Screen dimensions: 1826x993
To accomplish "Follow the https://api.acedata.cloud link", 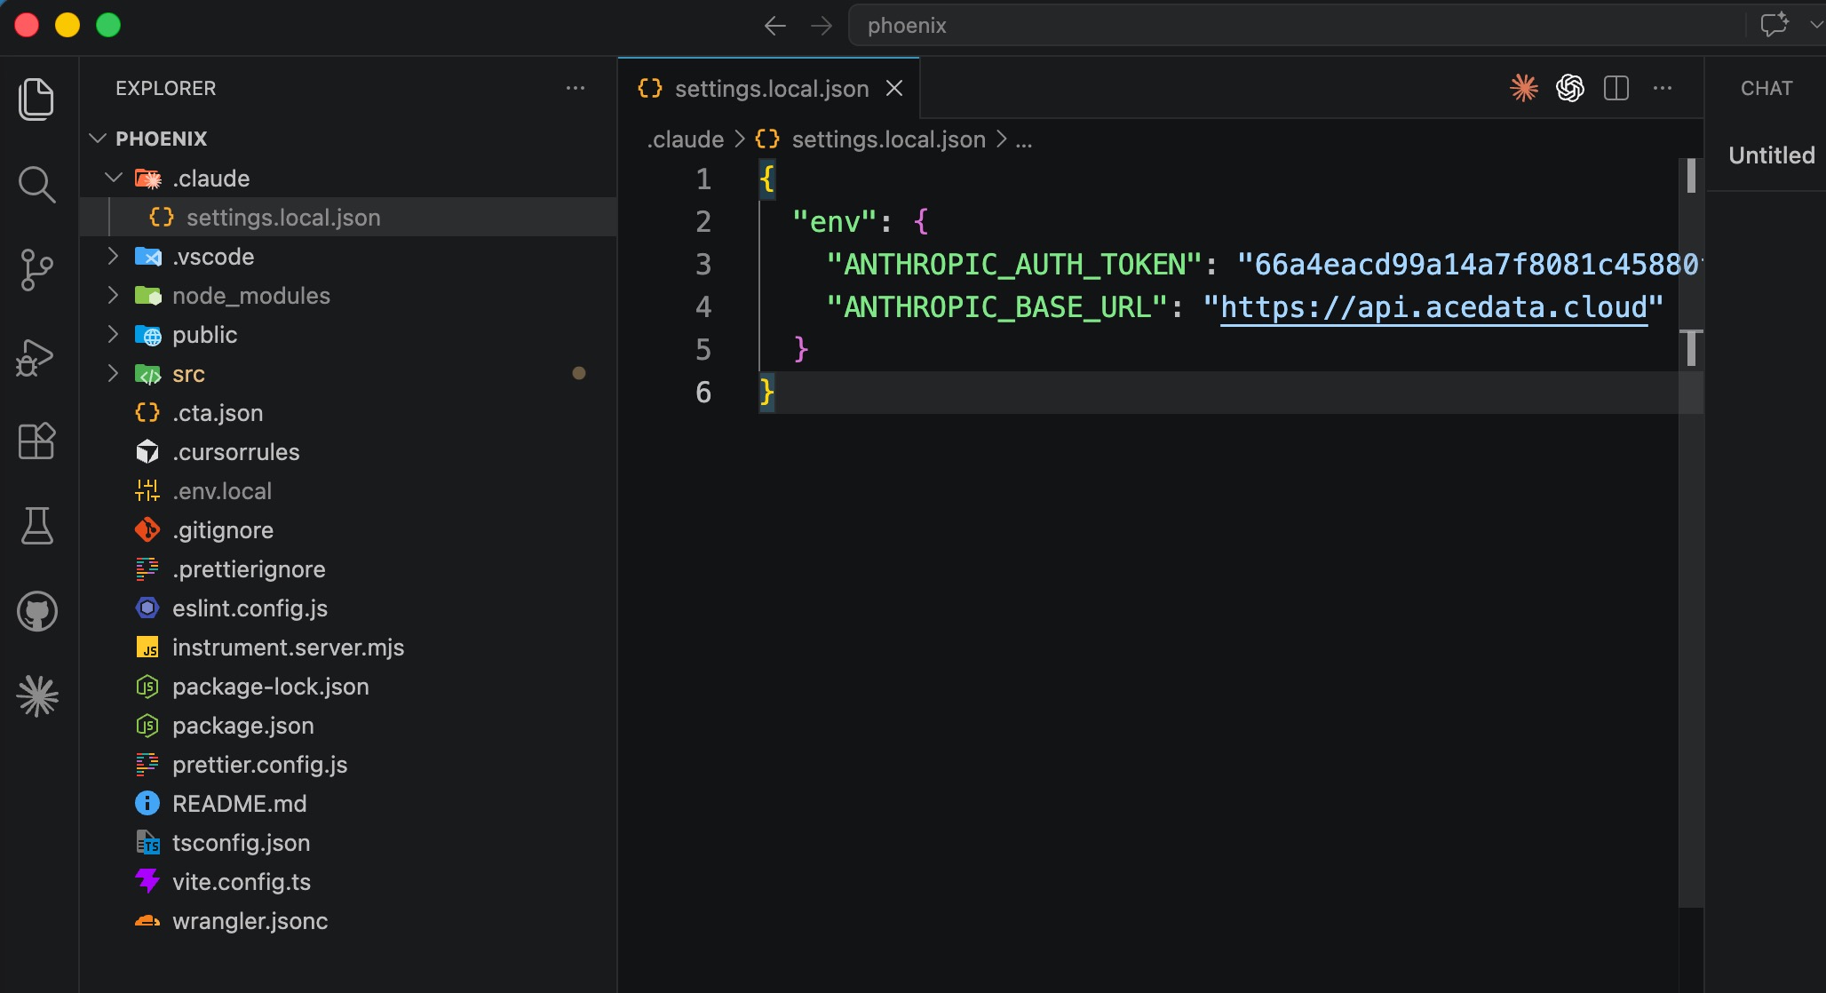I will coord(1433,307).
